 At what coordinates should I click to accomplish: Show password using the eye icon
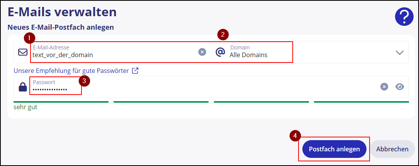click(x=400, y=87)
